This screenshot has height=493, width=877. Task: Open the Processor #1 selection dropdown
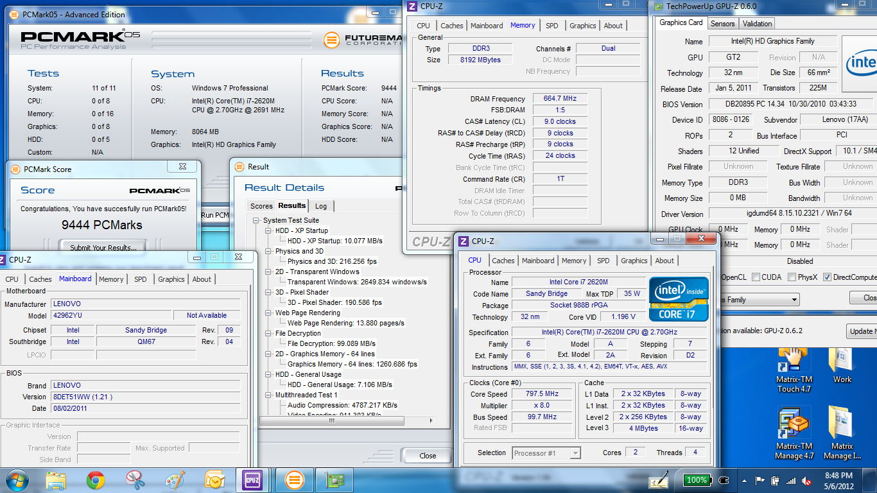click(575, 453)
